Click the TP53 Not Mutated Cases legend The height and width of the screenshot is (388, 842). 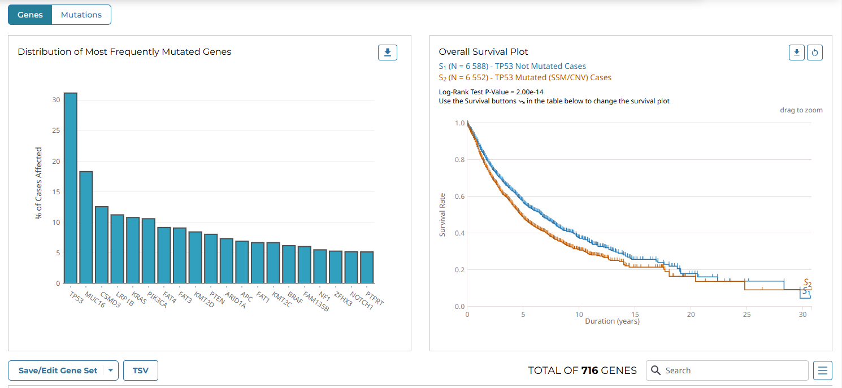512,66
